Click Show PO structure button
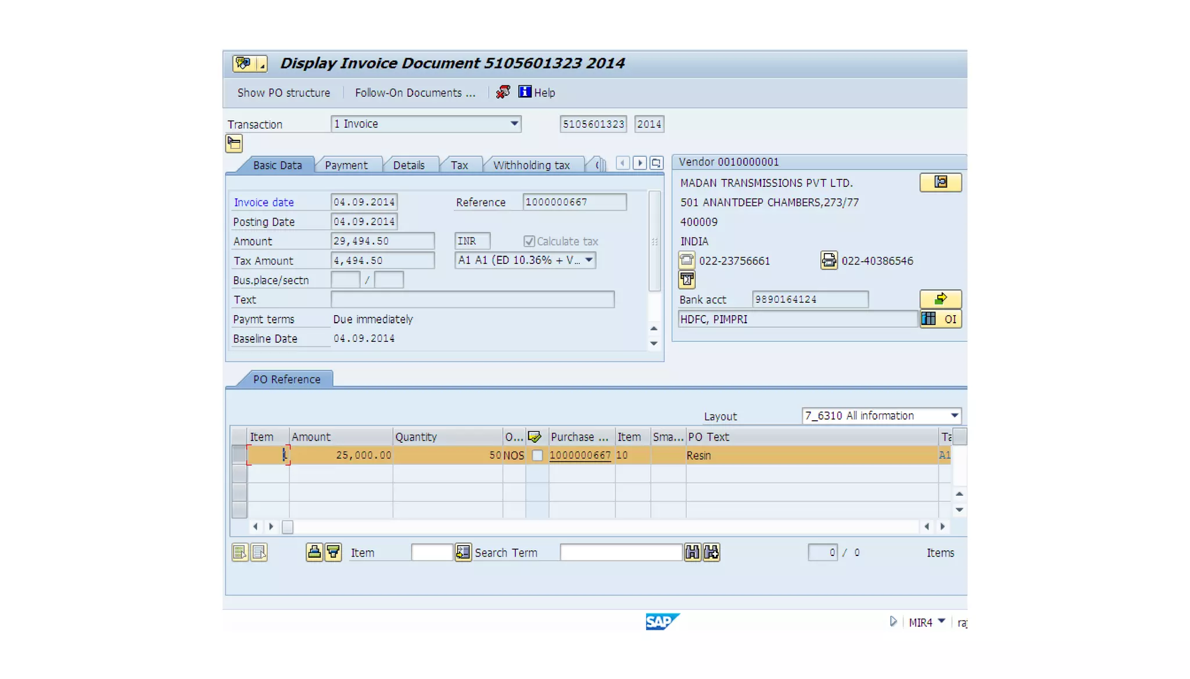This screenshot has width=1190, height=679. pos(284,92)
